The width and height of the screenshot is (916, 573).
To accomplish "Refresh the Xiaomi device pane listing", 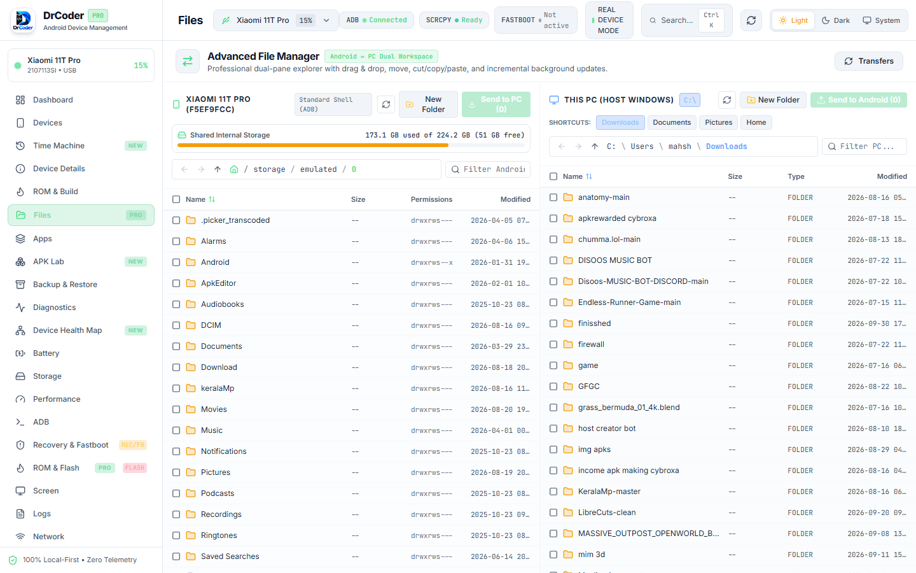I will [x=386, y=104].
